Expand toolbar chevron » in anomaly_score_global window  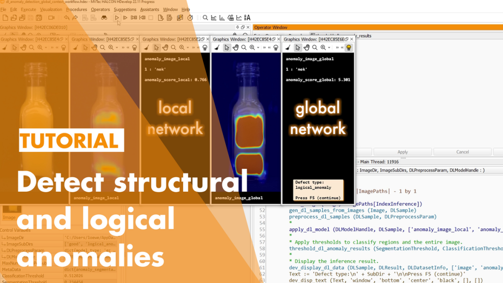337,48
